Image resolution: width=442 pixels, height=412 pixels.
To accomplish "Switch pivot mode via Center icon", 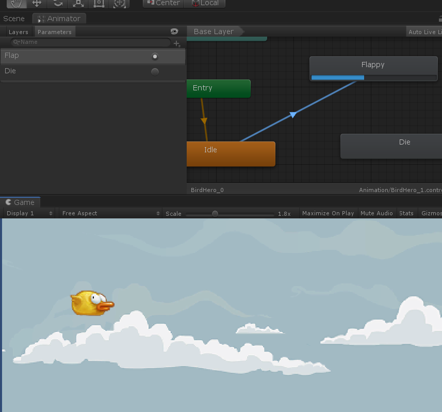I will pyautogui.click(x=163, y=4).
